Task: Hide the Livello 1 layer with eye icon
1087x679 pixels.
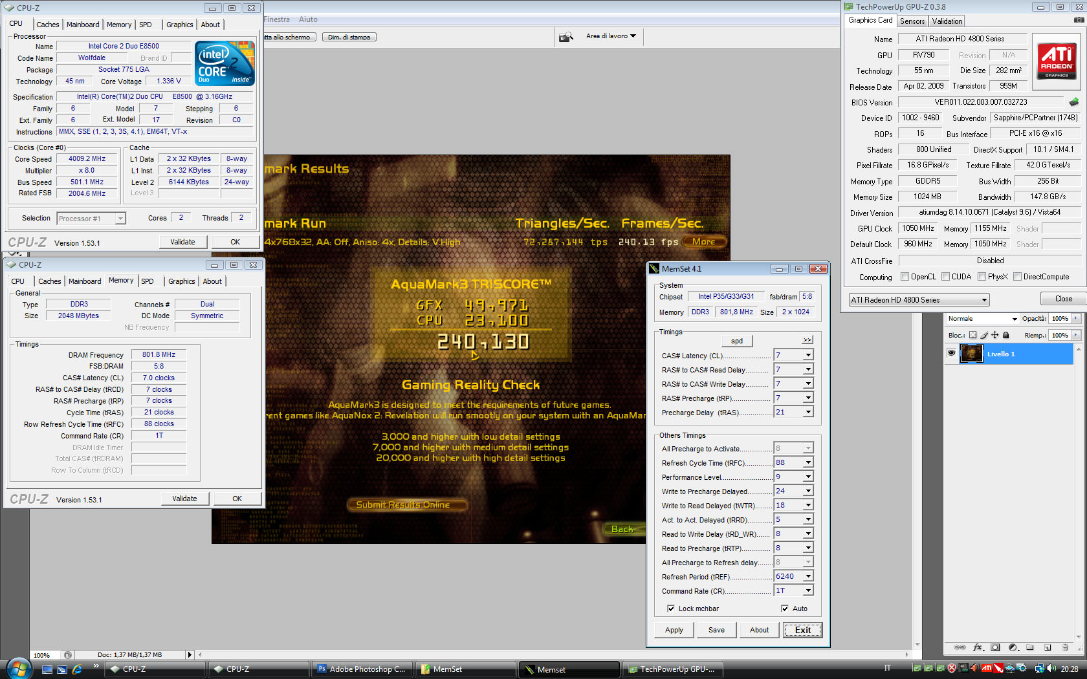Action: point(951,354)
